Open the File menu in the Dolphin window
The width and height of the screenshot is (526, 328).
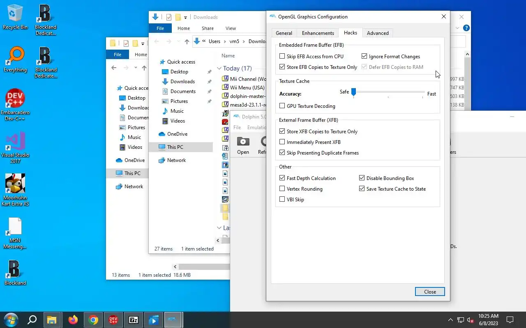click(237, 128)
